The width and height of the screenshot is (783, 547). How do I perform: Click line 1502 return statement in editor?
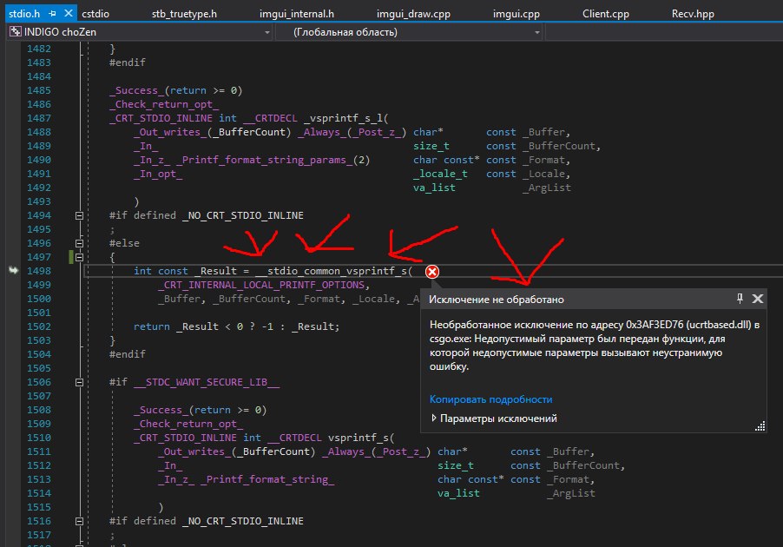(236, 326)
